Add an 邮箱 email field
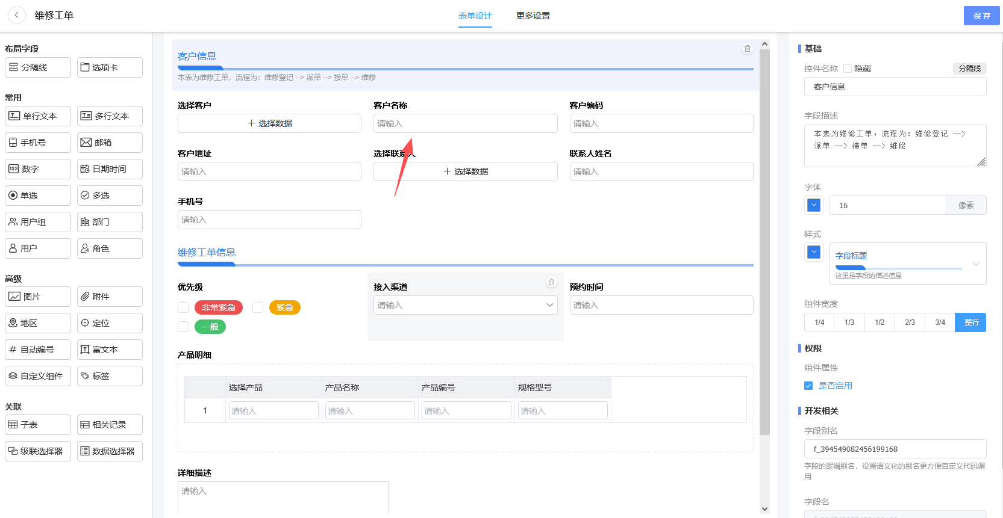 click(x=110, y=143)
